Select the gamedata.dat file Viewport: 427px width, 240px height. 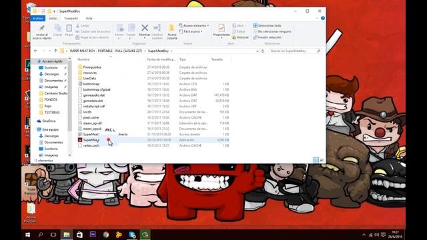click(93, 101)
